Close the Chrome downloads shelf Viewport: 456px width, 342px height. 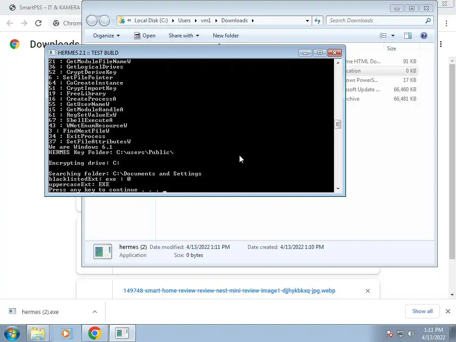(448, 311)
